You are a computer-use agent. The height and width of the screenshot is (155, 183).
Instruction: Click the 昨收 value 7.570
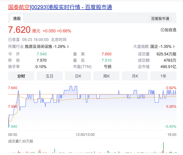(42, 60)
